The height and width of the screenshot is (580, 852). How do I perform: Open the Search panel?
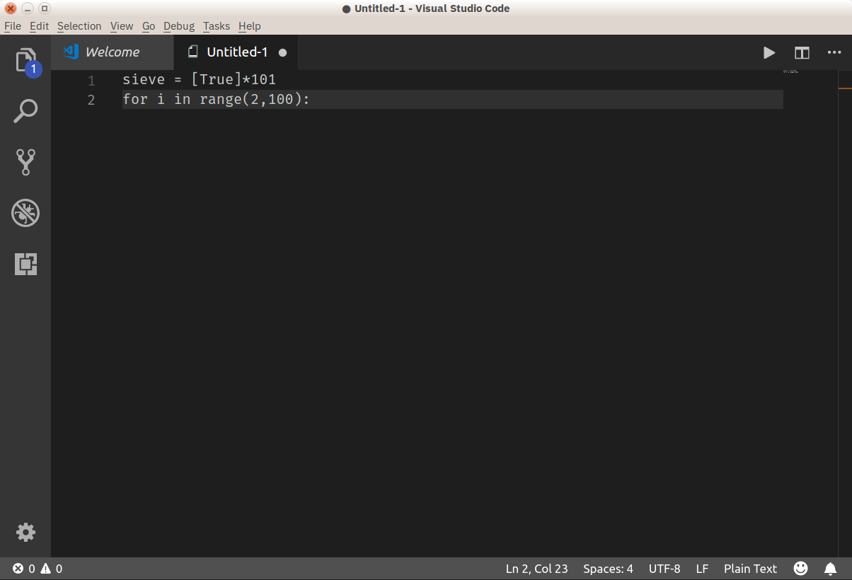26,111
